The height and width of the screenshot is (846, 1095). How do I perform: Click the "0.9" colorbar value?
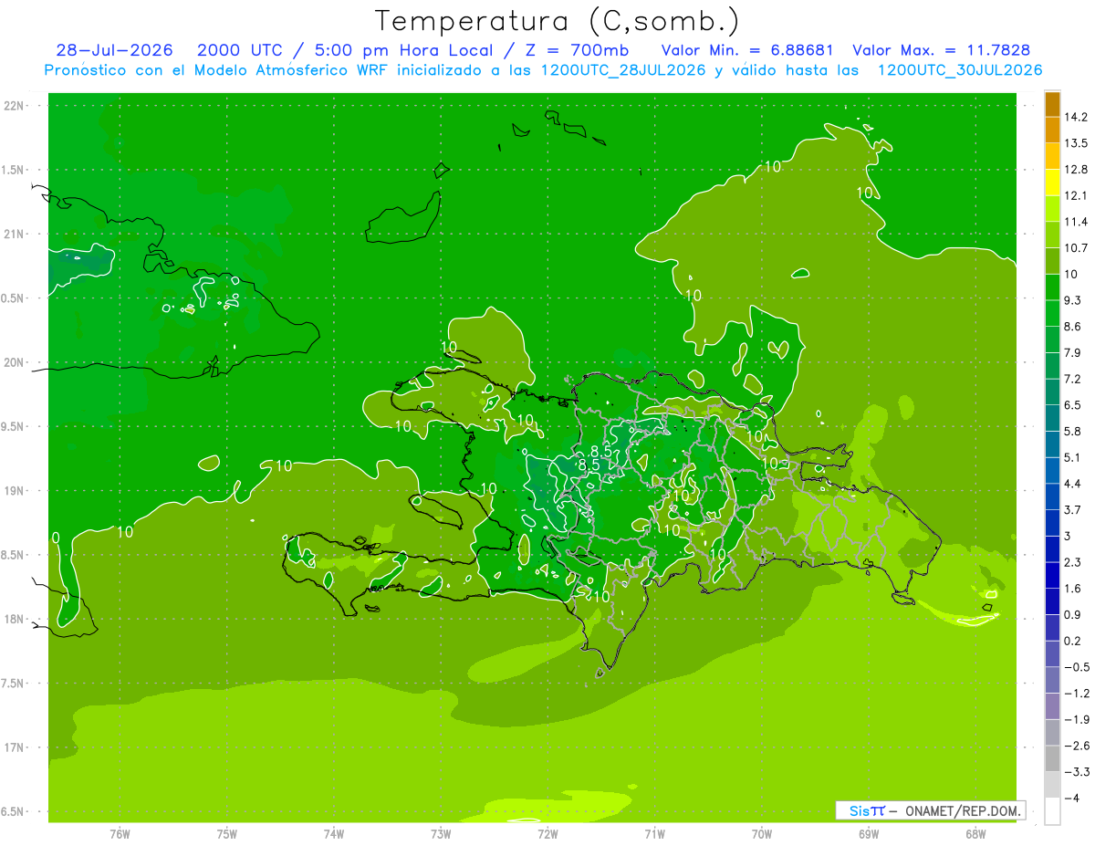coord(1073,614)
